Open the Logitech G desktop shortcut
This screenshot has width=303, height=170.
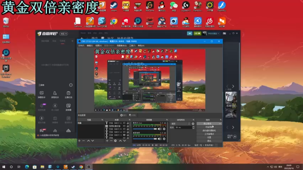tap(186, 6)
